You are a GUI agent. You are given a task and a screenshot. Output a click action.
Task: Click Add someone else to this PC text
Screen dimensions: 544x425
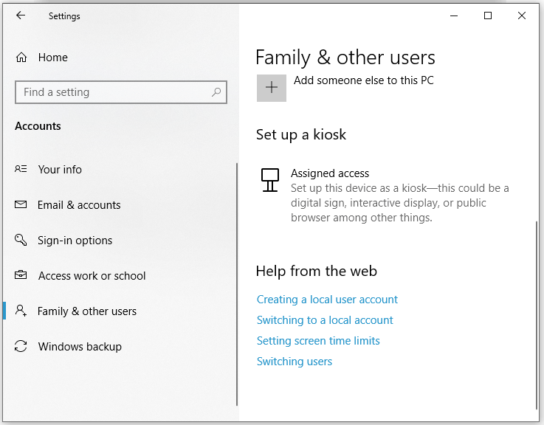(364, 80)
